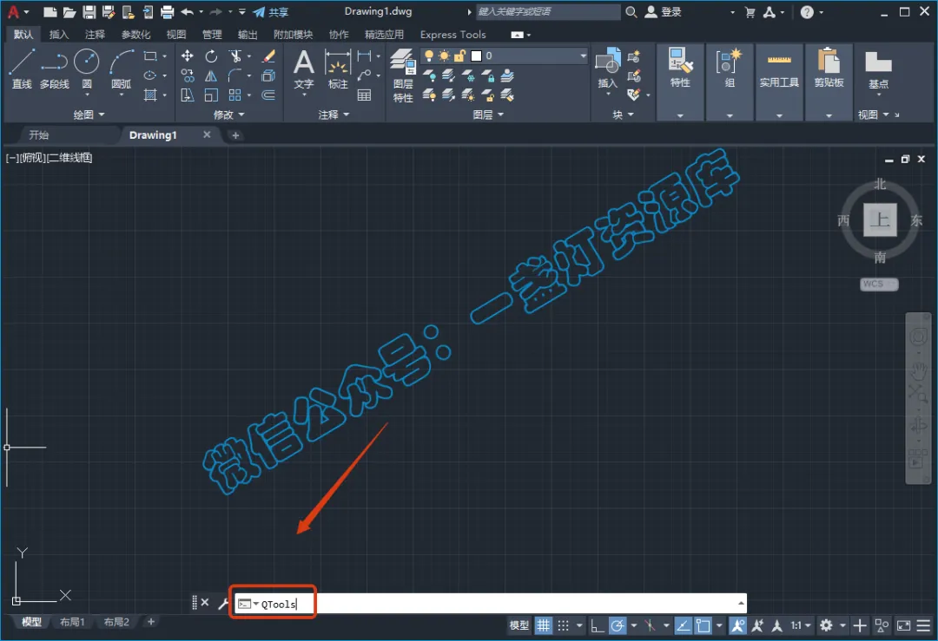Toggle auto-add annotation scales in status bar
The image size is (938, 641).
[757, 625]
